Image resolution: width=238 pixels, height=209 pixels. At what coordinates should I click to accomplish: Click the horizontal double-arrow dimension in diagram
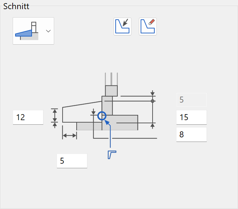[x=70, y=136]
